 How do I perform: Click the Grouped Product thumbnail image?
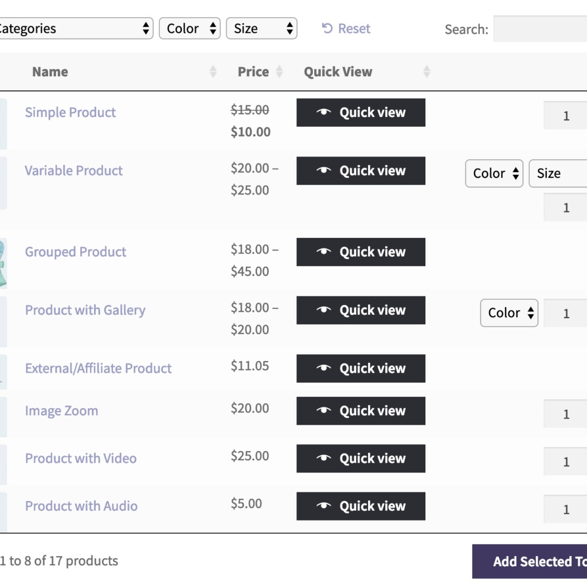click(2, 264)
